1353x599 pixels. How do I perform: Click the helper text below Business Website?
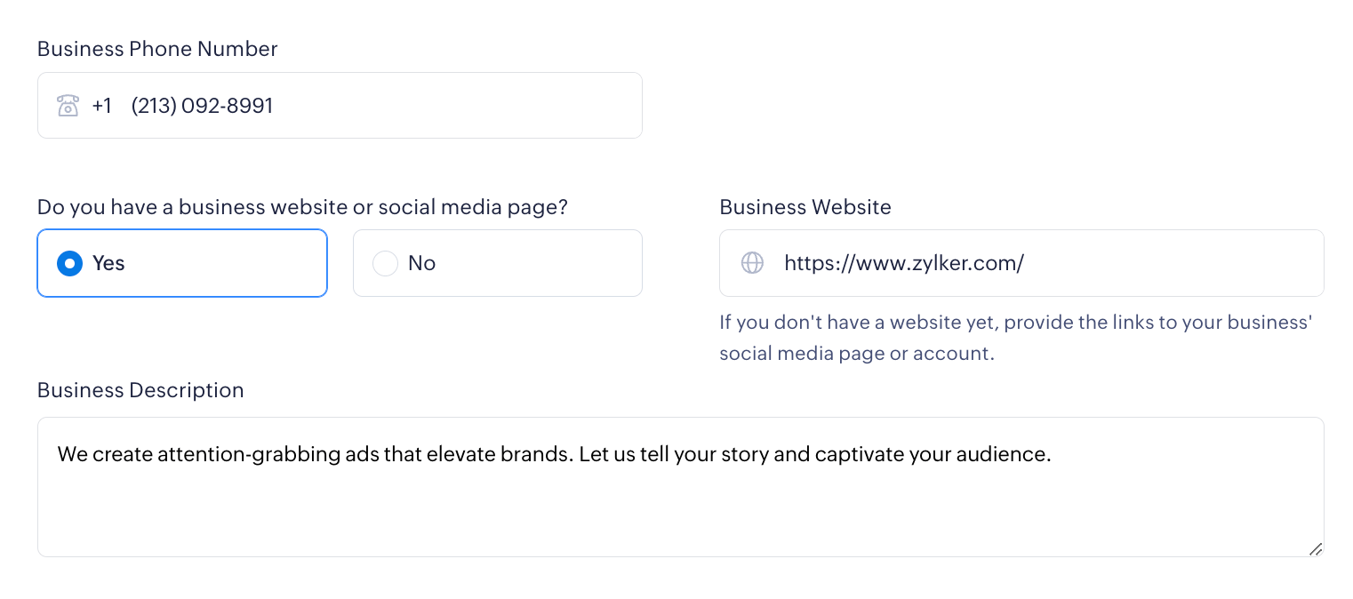1015,338
